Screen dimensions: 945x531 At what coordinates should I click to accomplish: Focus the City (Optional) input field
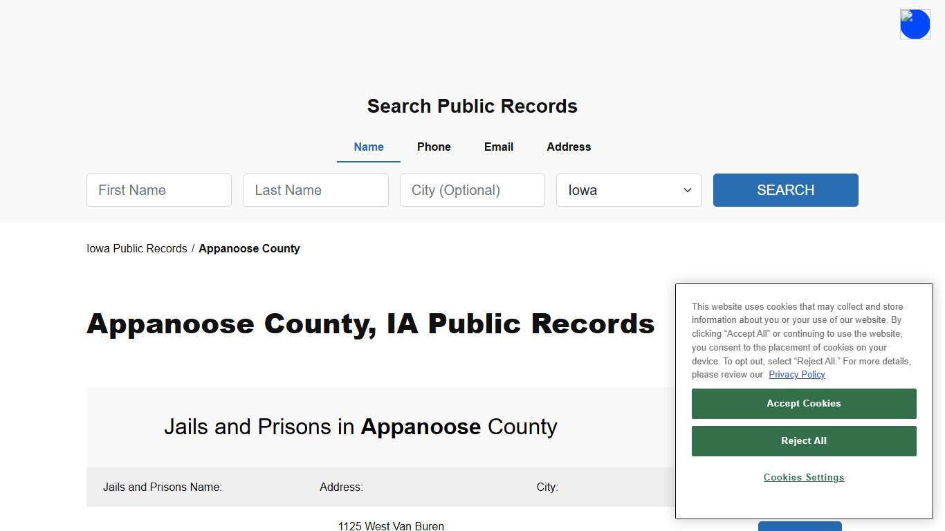(x=472, y=190)
